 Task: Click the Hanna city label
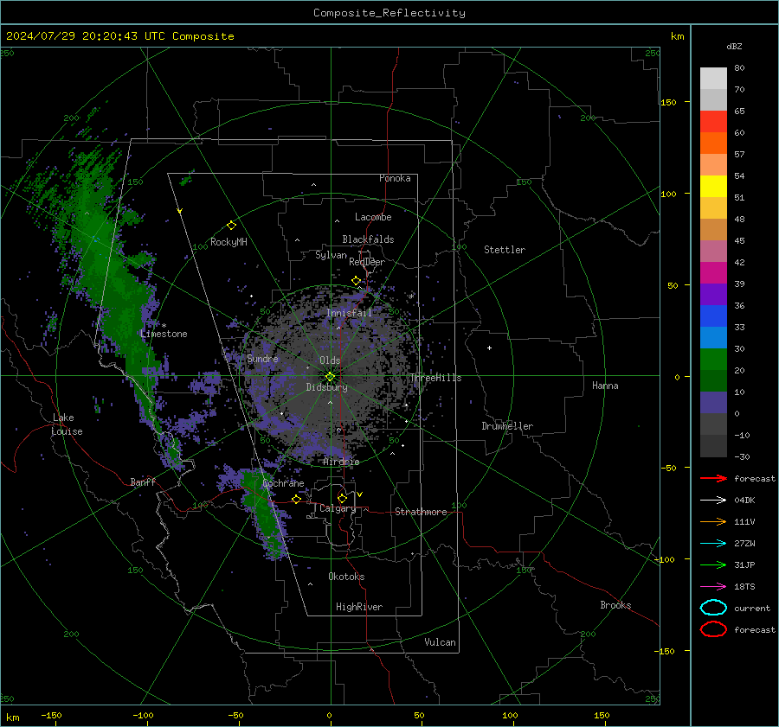click(x=605, y=386)
